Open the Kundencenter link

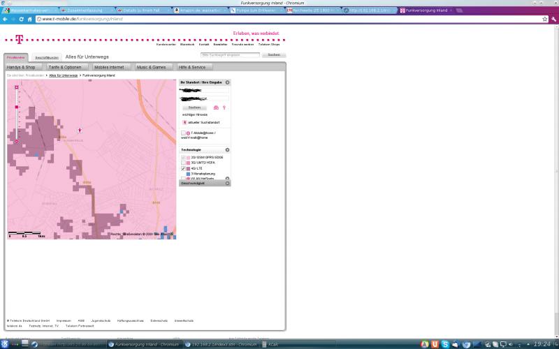pyautogui.click(x=166, y=45)
